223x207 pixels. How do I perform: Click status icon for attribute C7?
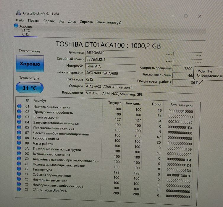click(x=19, y=189)
